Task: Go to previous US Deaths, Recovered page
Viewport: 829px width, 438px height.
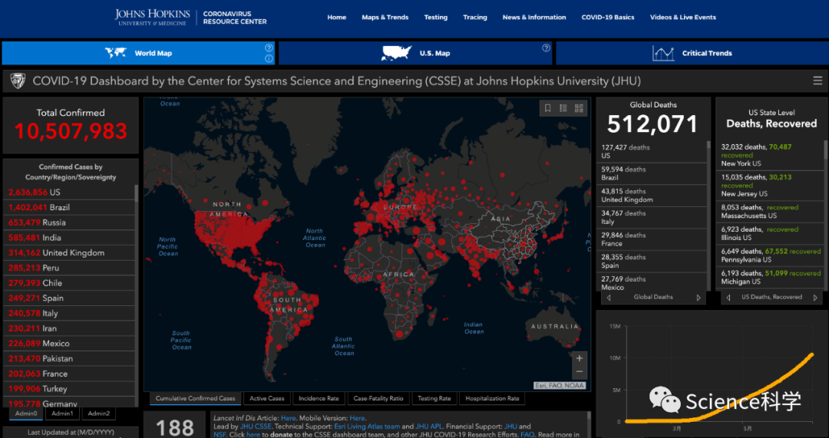Action: click(x=728, y=298)
